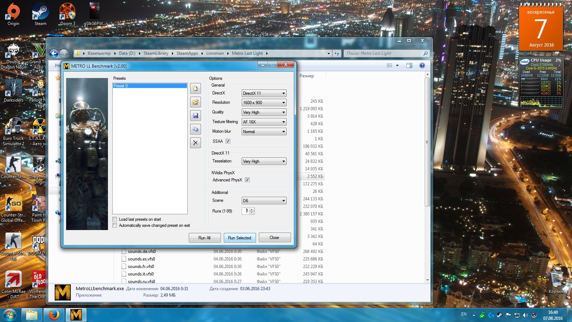Decrease Runs value with down arrow
Screen dimensions: 572x322
252,213
